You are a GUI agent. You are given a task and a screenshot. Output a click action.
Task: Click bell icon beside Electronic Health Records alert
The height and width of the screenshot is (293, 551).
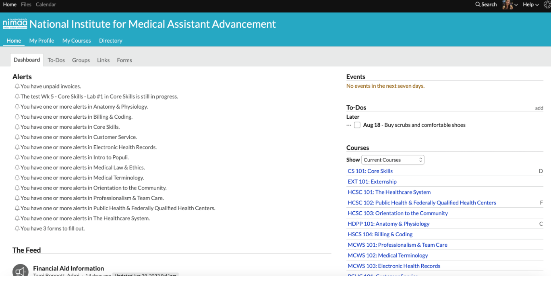click(x=17, y=147)
